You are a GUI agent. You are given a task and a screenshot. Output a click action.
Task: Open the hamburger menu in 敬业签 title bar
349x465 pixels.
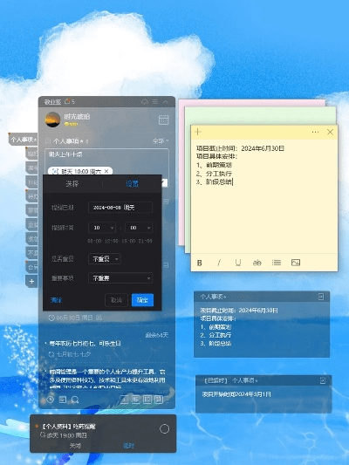[x=155, y=102]
